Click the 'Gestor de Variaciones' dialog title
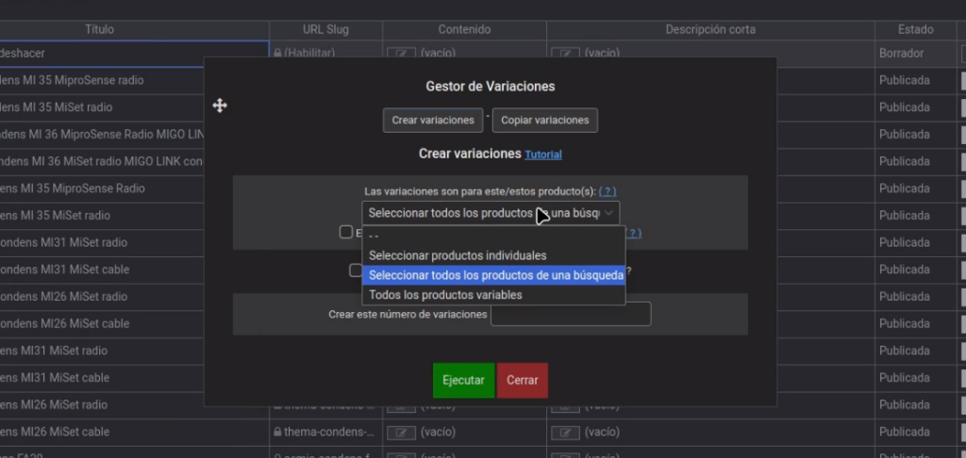The image size is (966, 458). [491, 86]
